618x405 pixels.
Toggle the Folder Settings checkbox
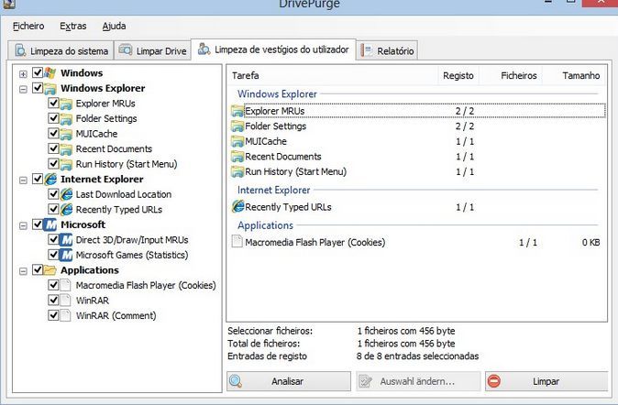point(53,118)
